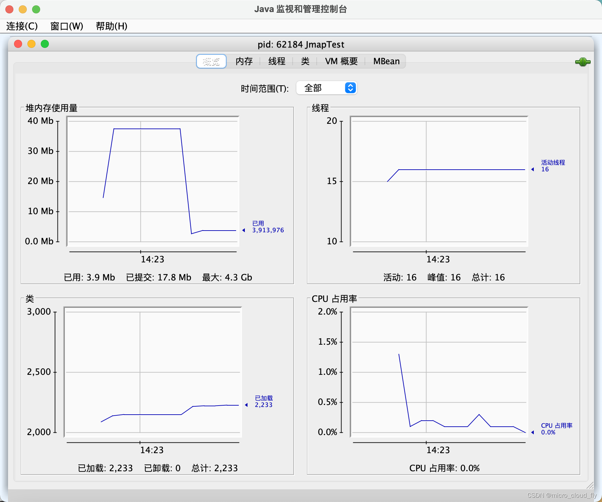Open the 连接(C) menu

(22, 26)
